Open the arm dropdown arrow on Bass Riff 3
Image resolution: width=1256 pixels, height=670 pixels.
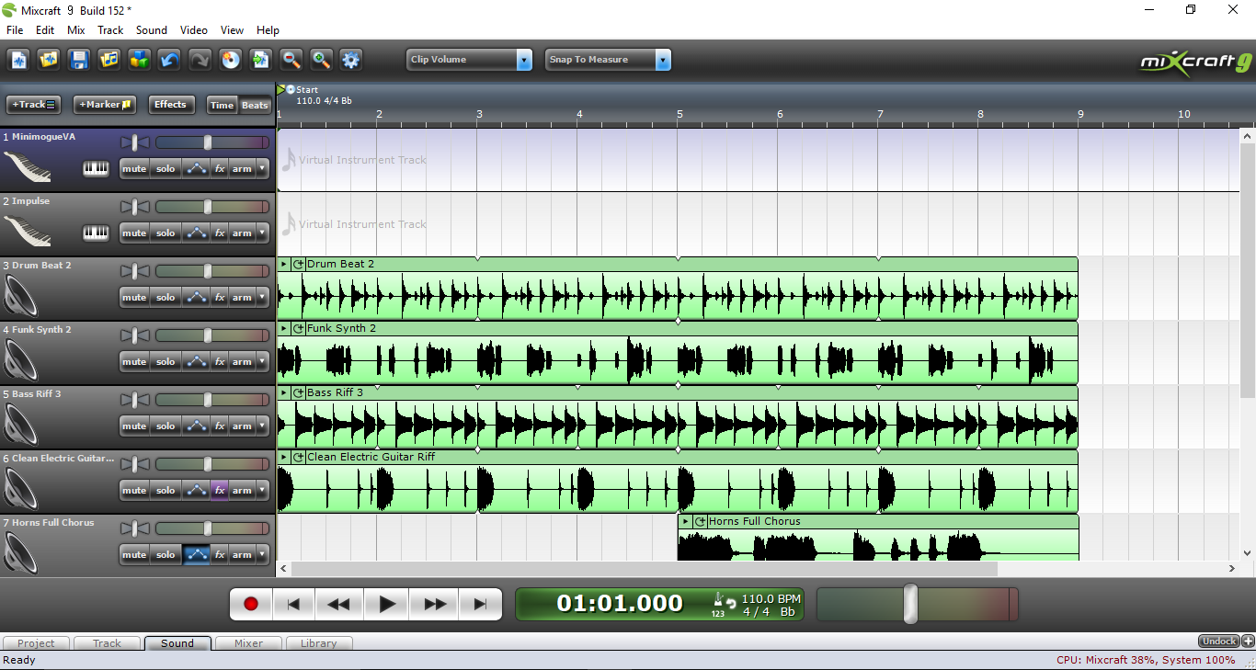(263, 426)
